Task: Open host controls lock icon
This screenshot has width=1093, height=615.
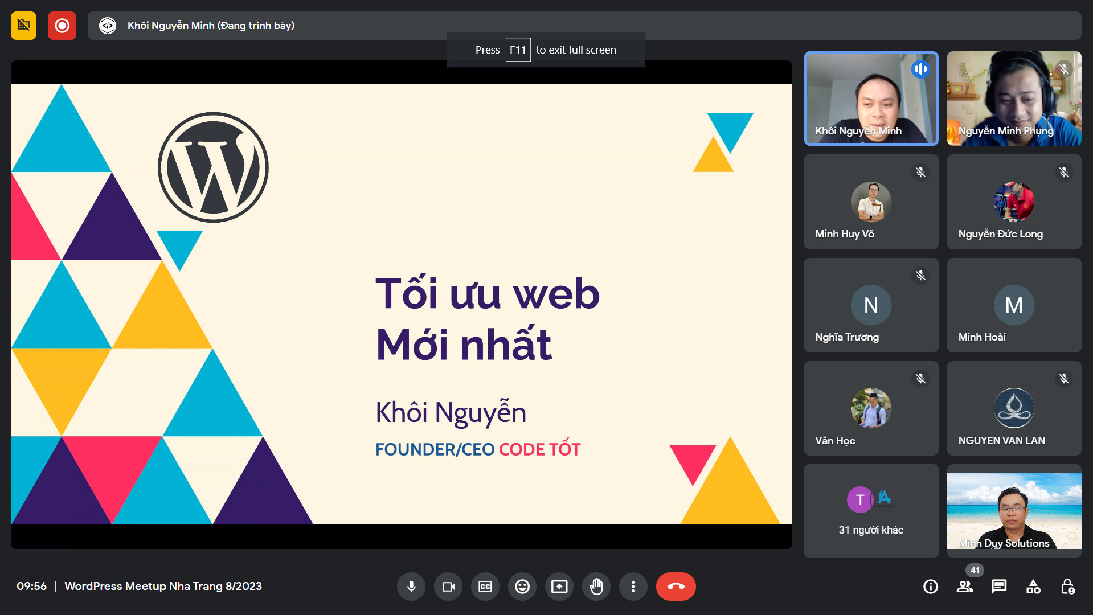Action: [1068, 587]
